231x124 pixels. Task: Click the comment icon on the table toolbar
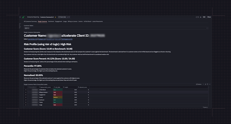(x=207, y=84)
